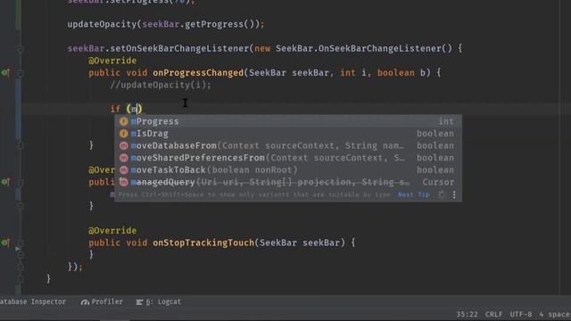Viewport: 571px width, 321px height.
Task: Click the method icon beside moveSharedPreferencesFrom
Action: tap(124, 158)
